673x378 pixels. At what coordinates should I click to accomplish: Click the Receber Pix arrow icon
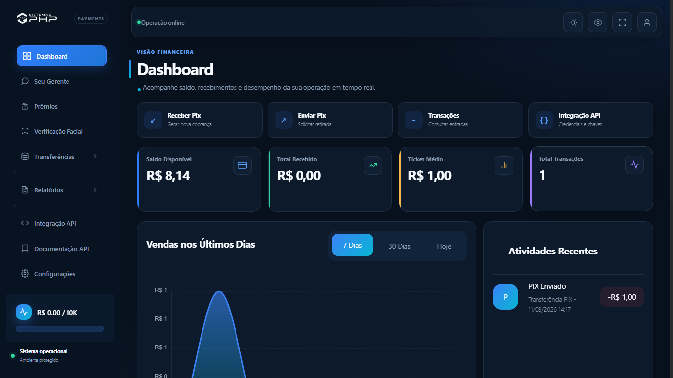point(153,120)
